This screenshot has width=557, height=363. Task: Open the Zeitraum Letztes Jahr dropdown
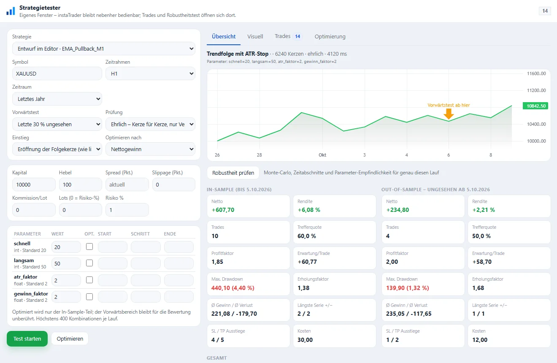pyautogui.click(x=57, y=99)
